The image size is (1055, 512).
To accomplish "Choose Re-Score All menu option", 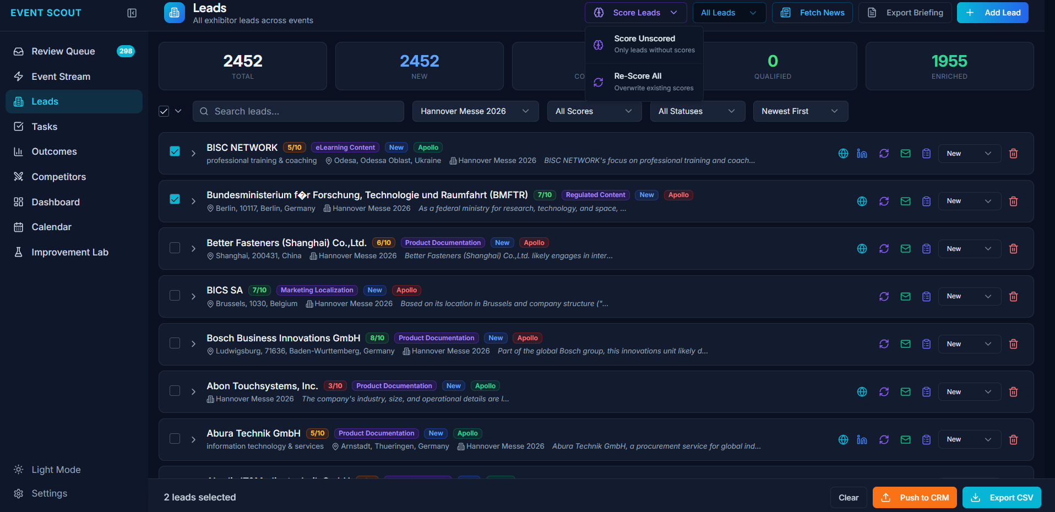I will pos(644,82).
